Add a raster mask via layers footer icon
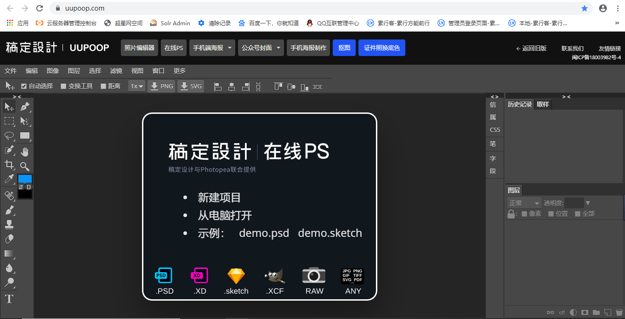 [x=585, y=313]
